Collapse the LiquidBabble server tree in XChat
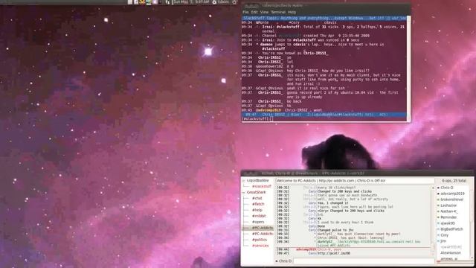476x268 pixels. point(244,180)
